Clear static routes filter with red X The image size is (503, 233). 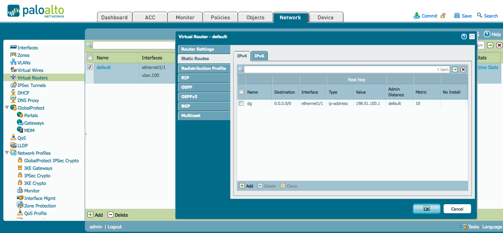pos(463,69)
